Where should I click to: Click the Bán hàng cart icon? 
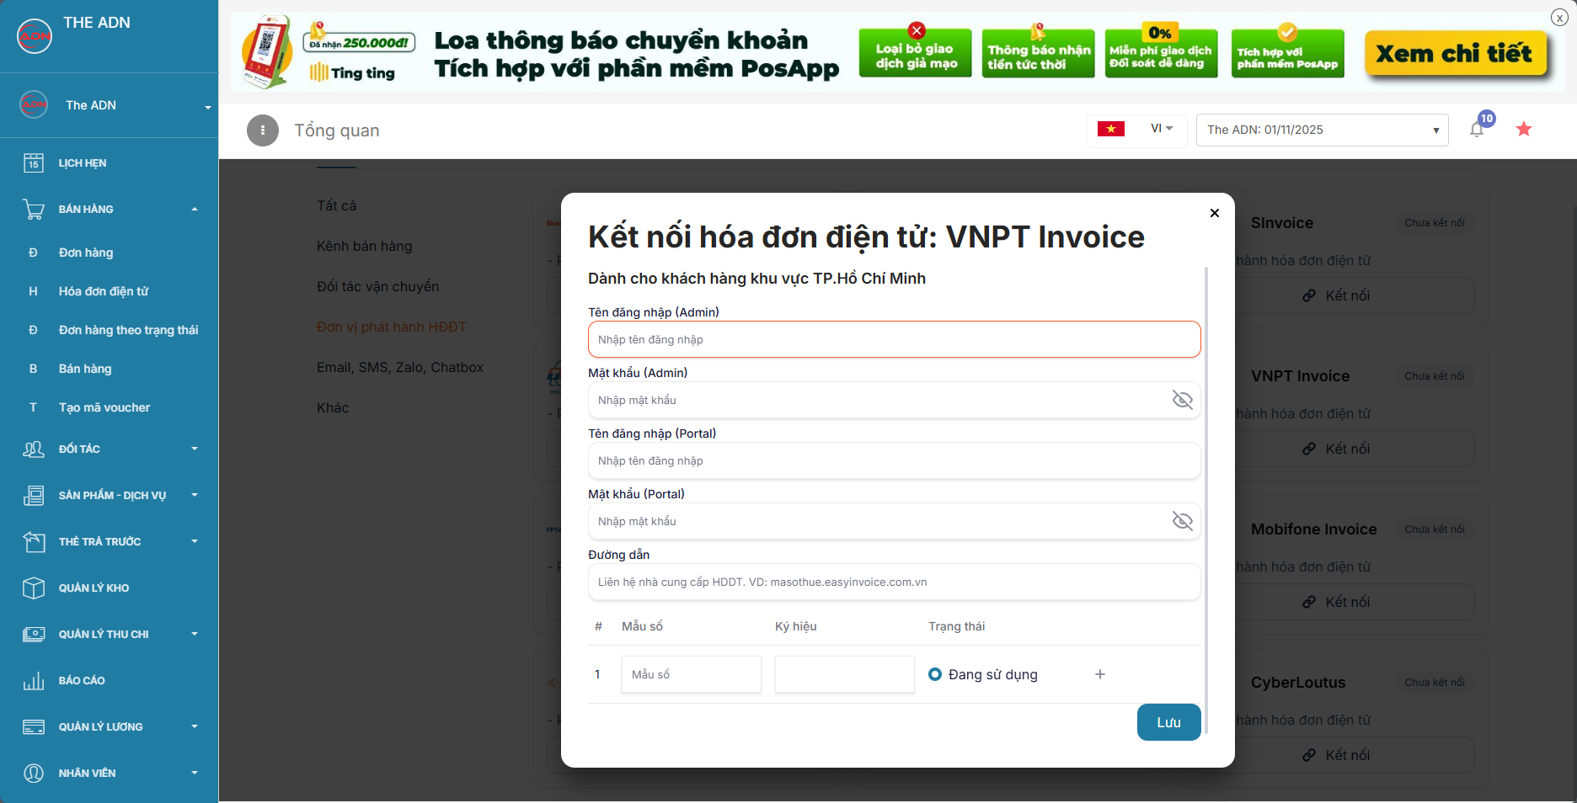pyautogui.click(x=34, y=209)
